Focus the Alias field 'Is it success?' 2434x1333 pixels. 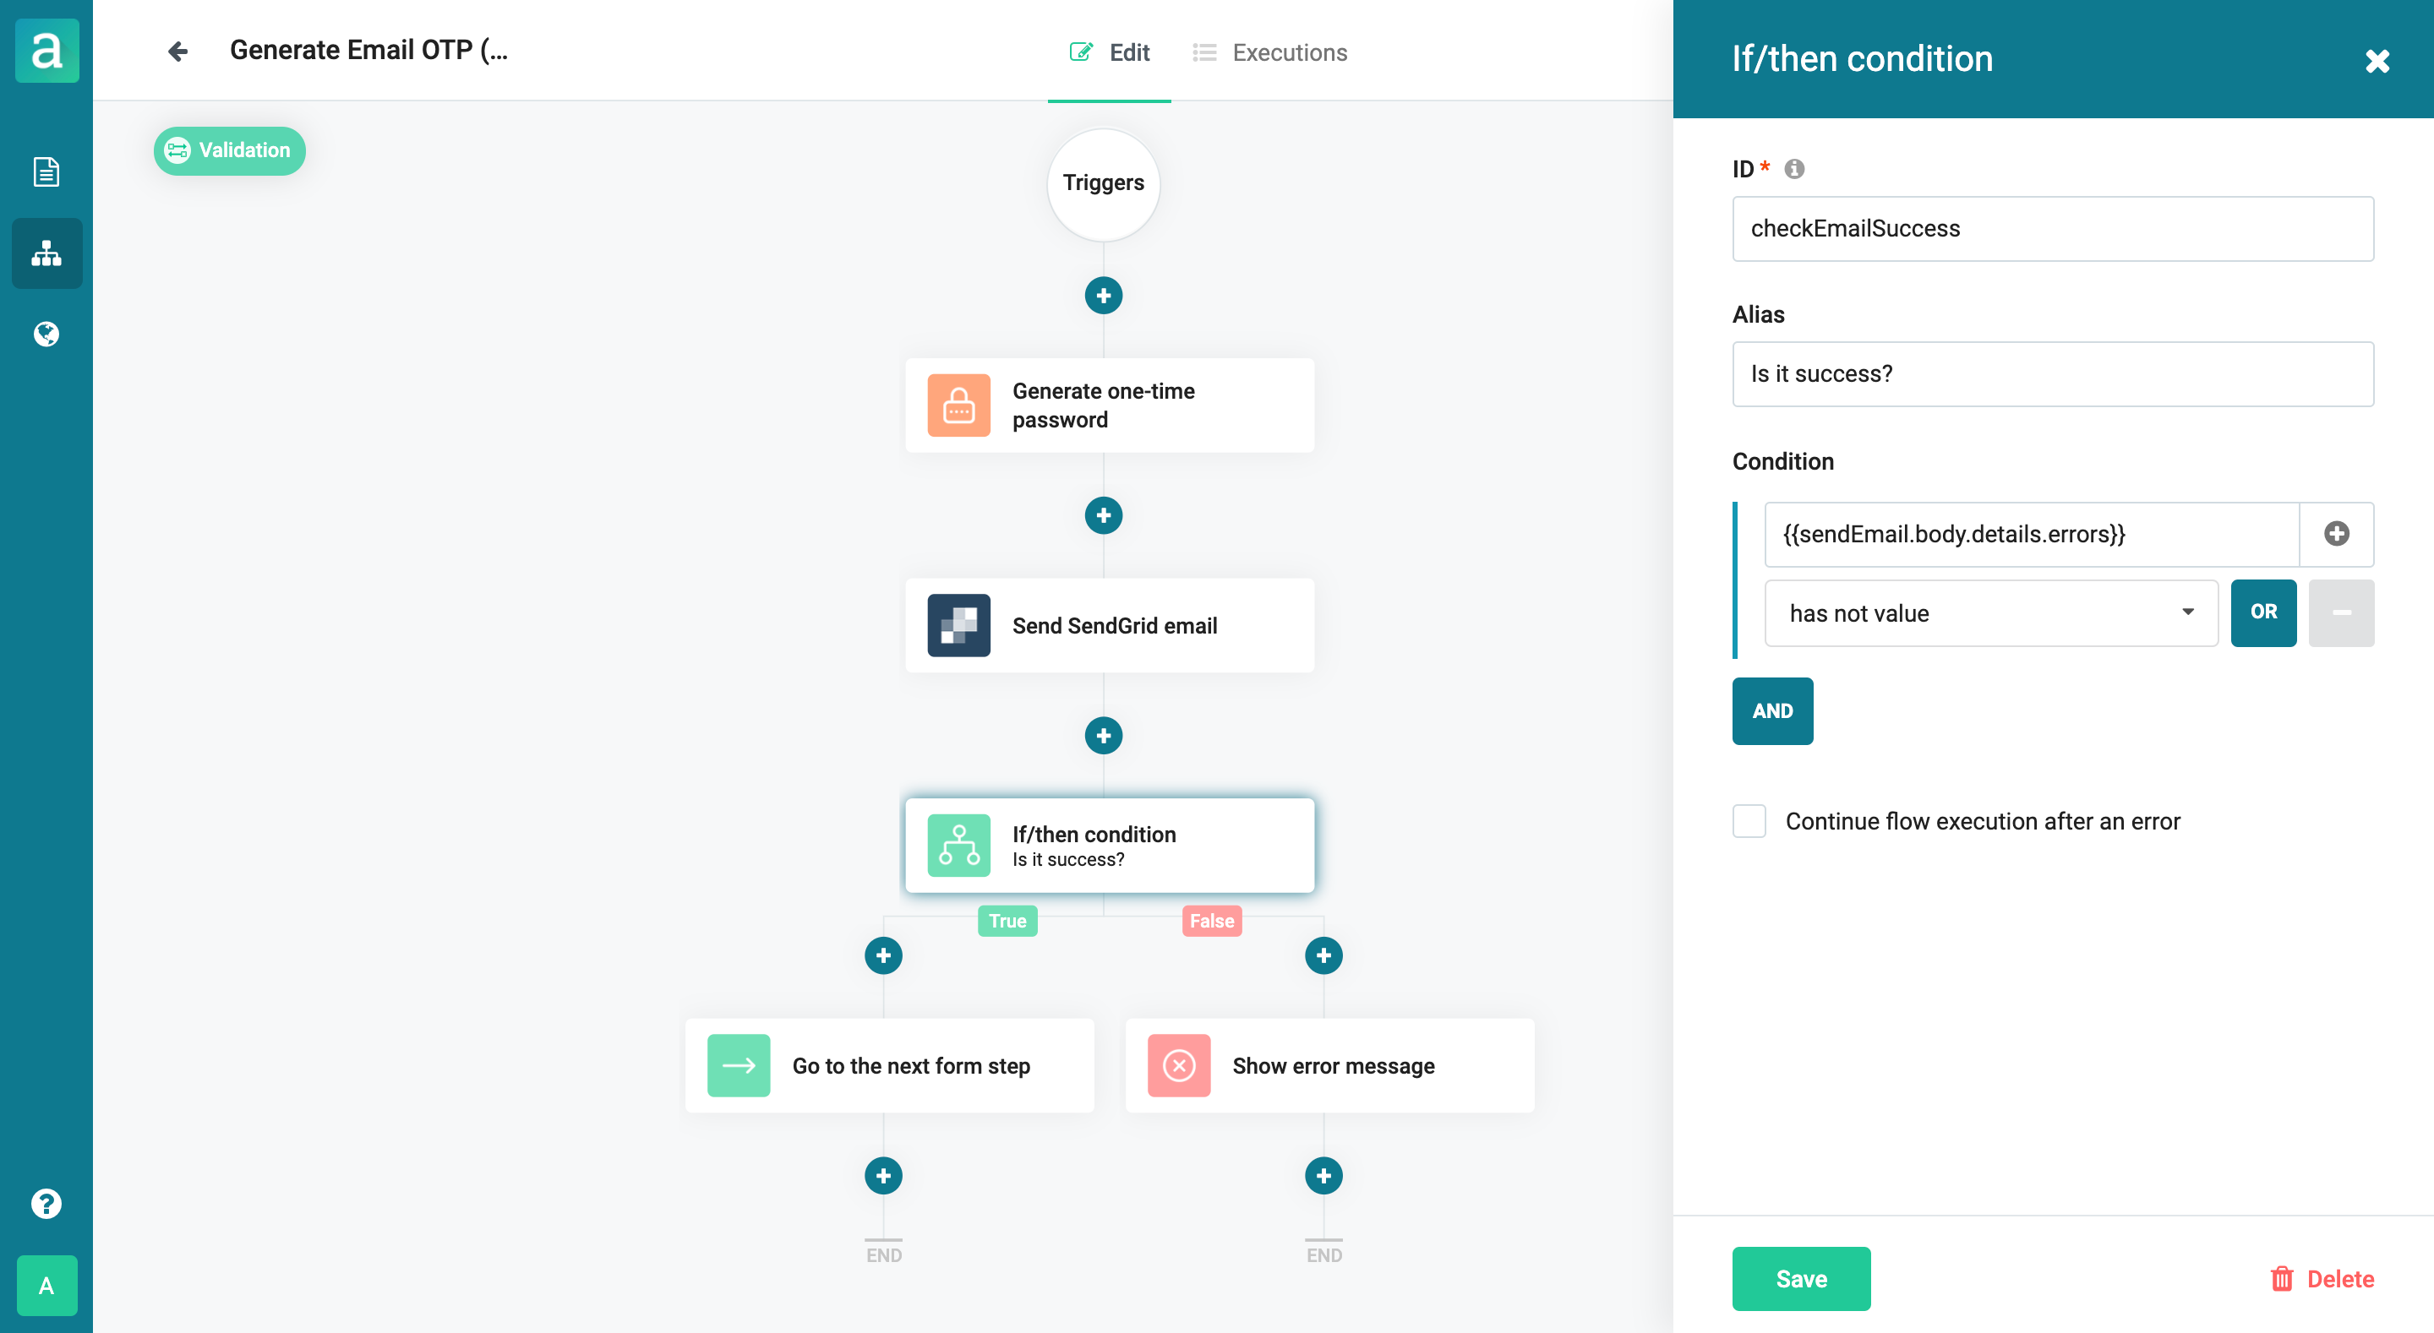click(2052, 374)
